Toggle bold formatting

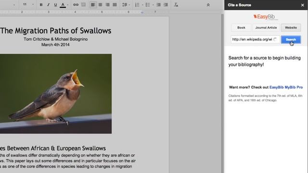coord(41,5)
